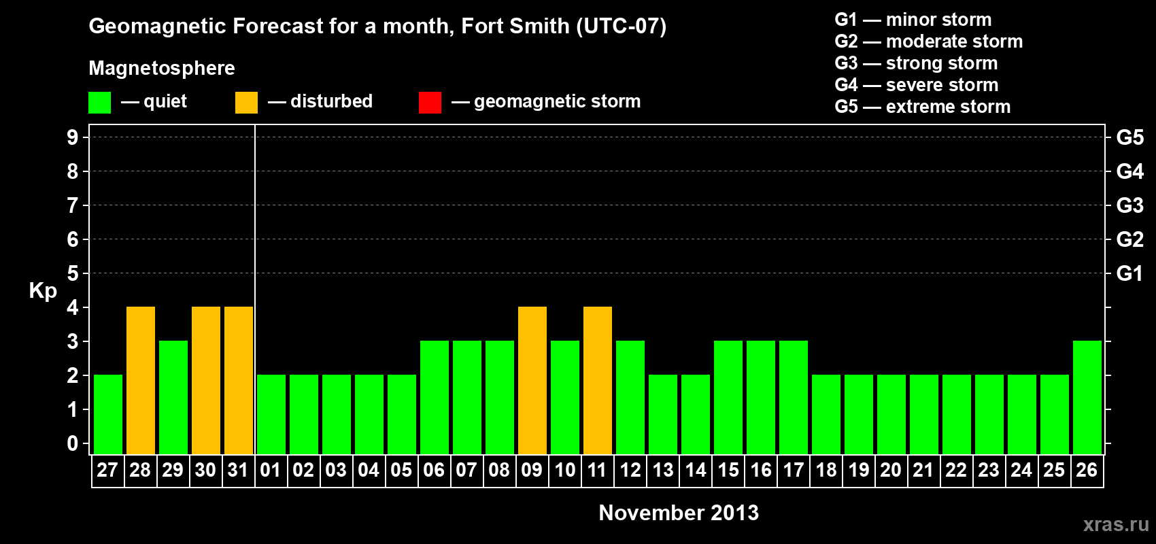Click the Kp value 0 on axis
Screen dimensions: 1156x544
point(73,443)
